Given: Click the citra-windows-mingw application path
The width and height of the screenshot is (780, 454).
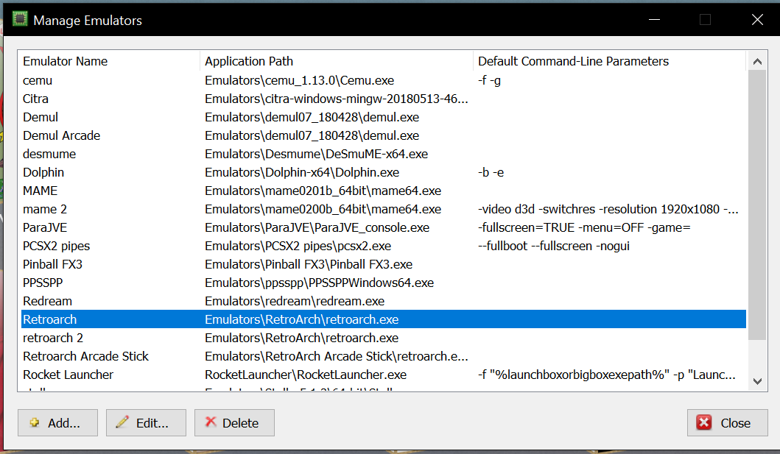Looking at the screenshot, I should pos(337,99).
